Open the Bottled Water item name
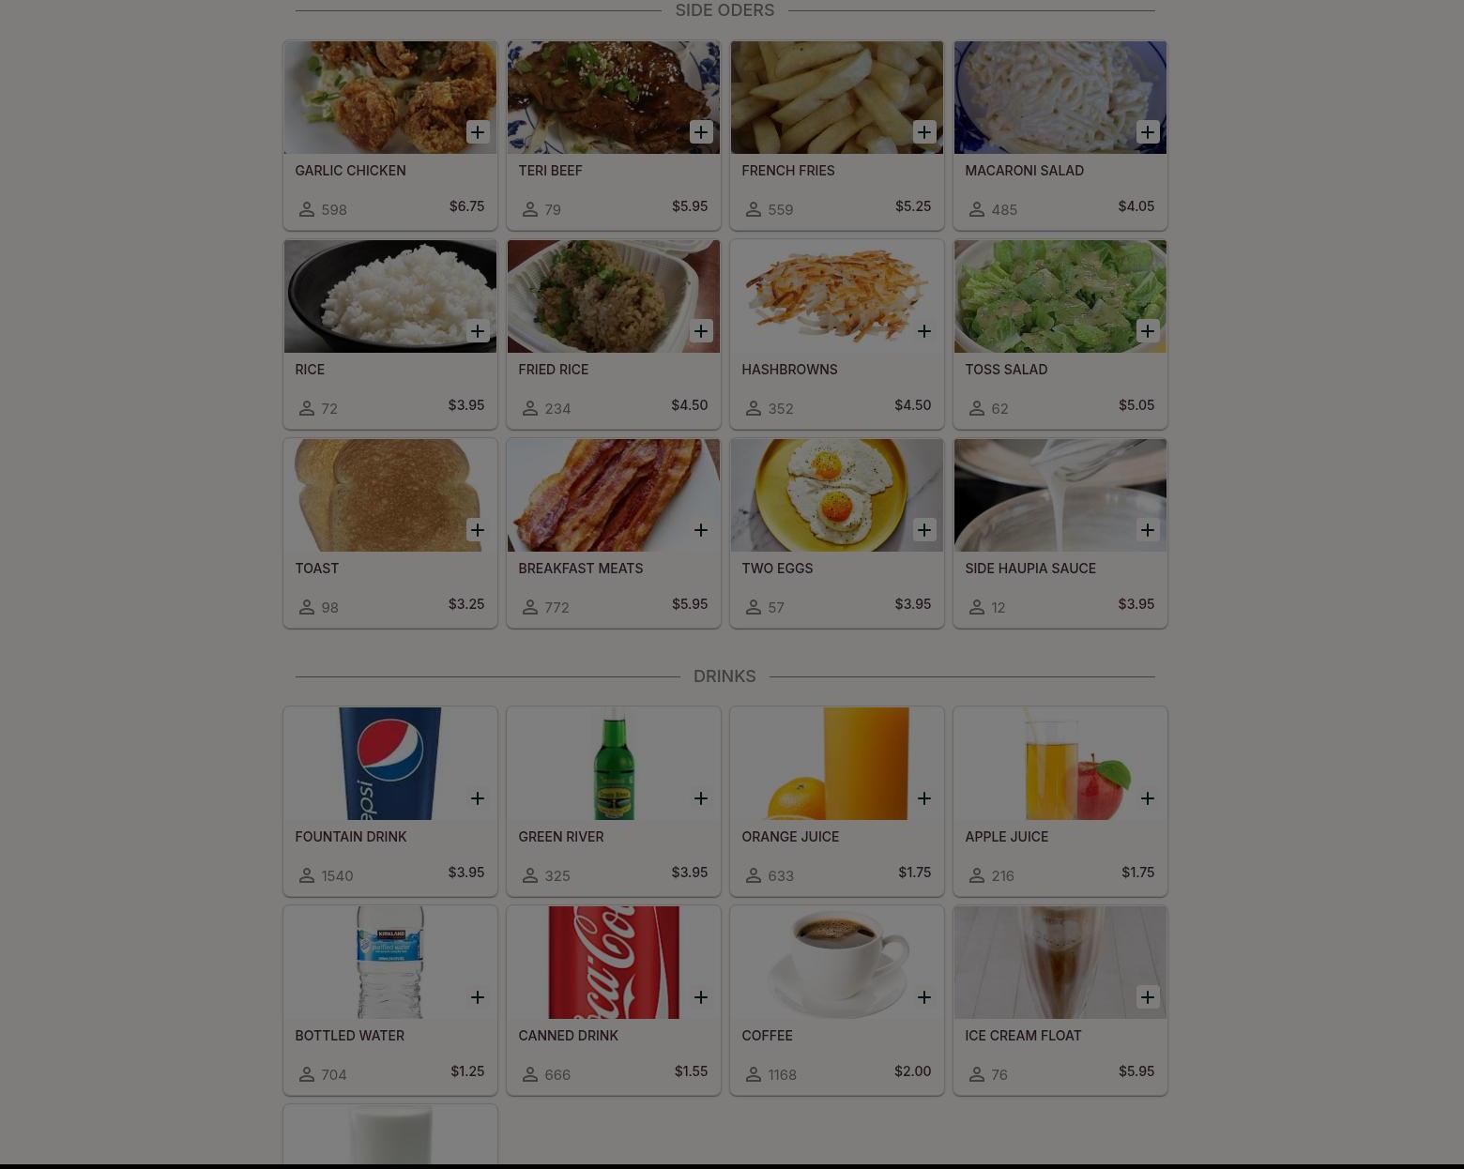The image size is (1464, 1169). tap(349, 1036)
